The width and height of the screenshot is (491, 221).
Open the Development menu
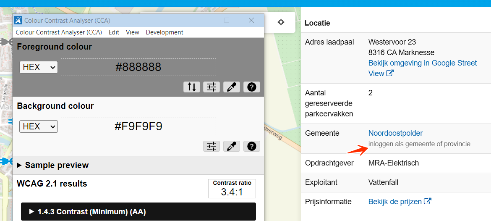[165, 32]
